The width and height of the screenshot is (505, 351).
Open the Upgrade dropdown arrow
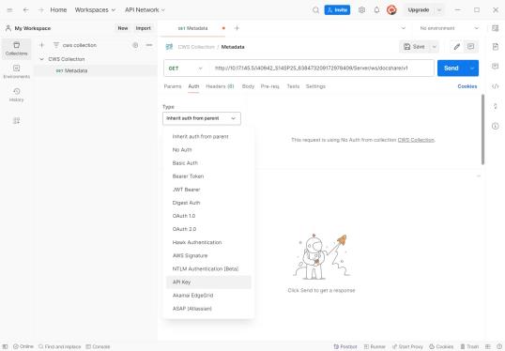439,10
